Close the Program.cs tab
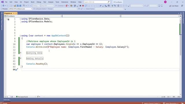Screen dimensions: 185x104 16,13
